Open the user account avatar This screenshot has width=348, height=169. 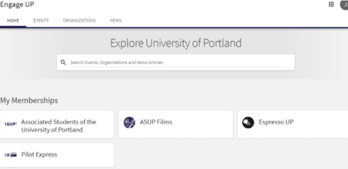(x=344, y=5)
